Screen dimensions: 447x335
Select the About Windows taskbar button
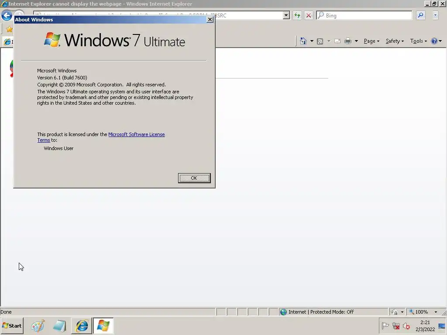tap(103, 326)
